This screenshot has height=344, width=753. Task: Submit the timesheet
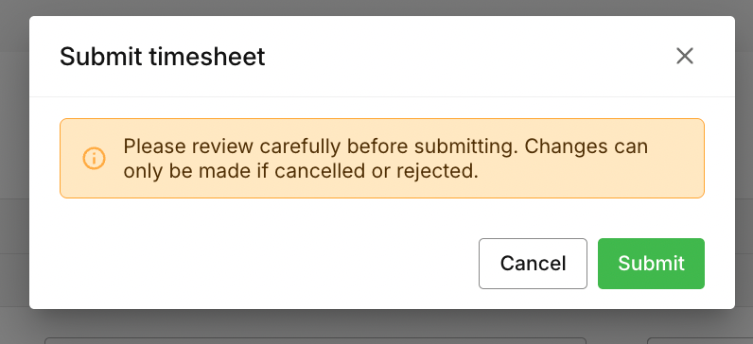[x=651, y=264]
